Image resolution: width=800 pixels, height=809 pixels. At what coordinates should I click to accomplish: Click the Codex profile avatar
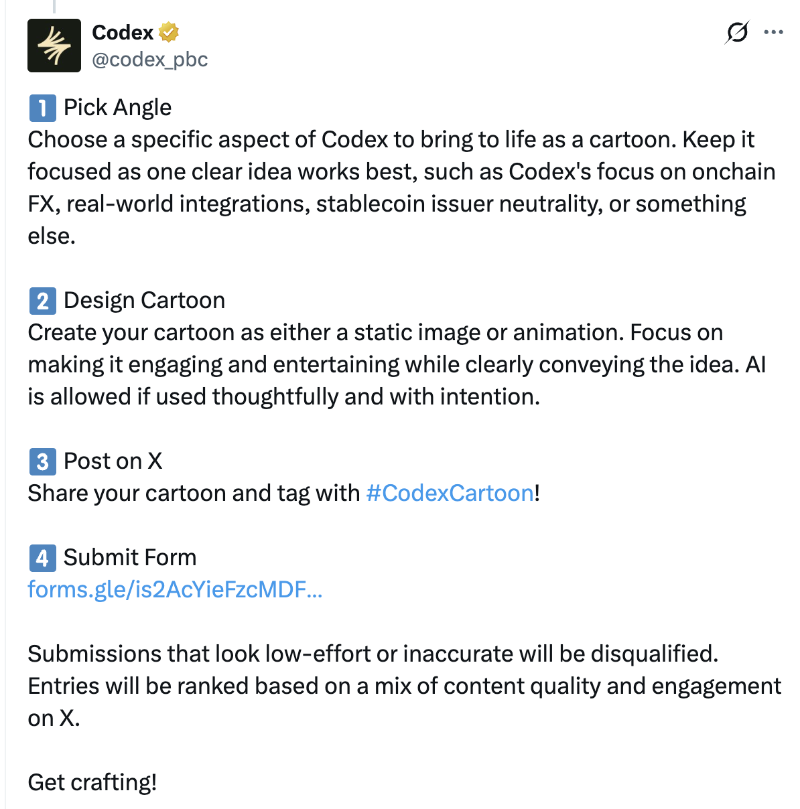tap(54, 46)
